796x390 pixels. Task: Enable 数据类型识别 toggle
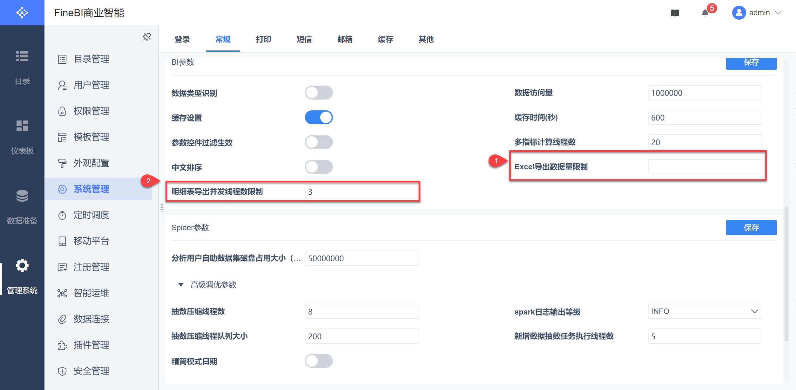319,93
